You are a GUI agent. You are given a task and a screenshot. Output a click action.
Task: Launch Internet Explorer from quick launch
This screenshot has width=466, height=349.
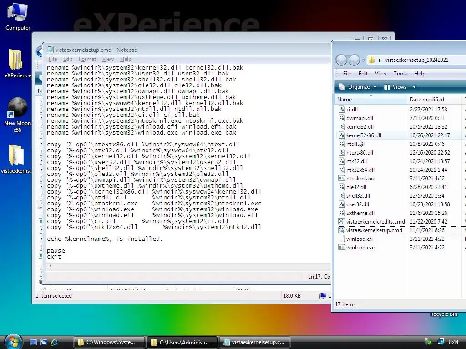(x=55, y=342)
